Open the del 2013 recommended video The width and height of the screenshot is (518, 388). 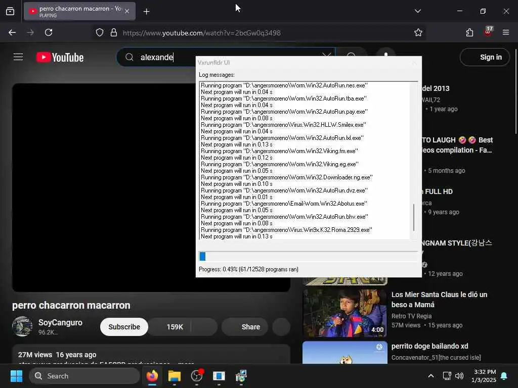click(436, 88)
